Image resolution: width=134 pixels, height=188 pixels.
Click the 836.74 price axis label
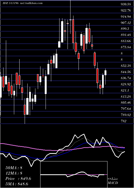tap(126, 78)
